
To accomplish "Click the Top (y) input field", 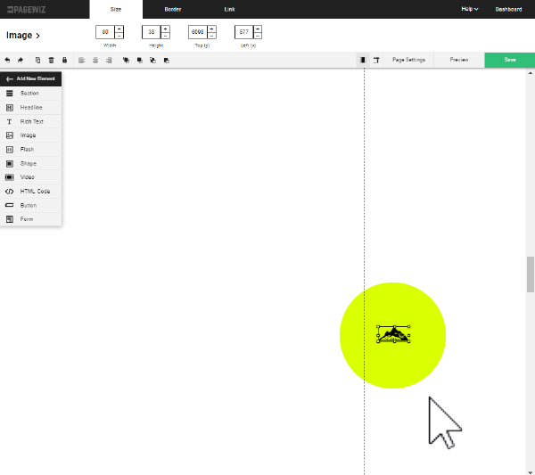I will pos(198,32).
